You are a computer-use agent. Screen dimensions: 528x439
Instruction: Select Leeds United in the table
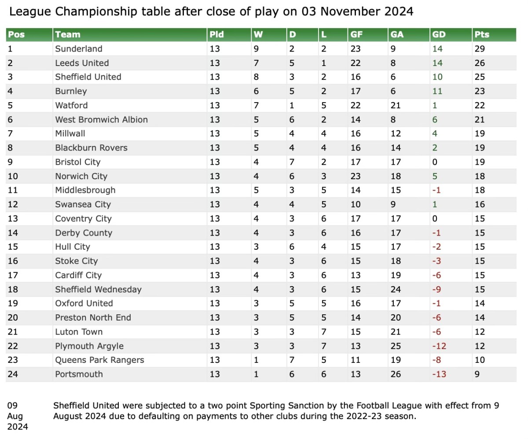click(x=82, y=63)
